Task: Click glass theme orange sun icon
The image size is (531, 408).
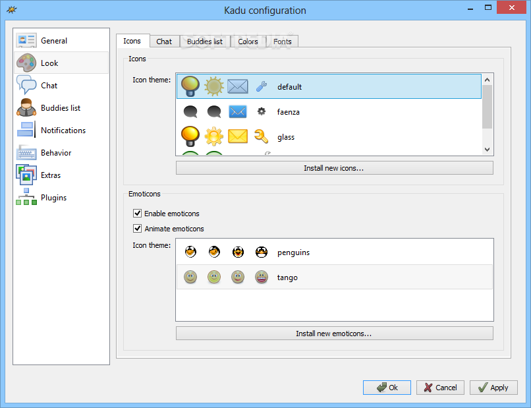Action: click(x=214, y=136)
